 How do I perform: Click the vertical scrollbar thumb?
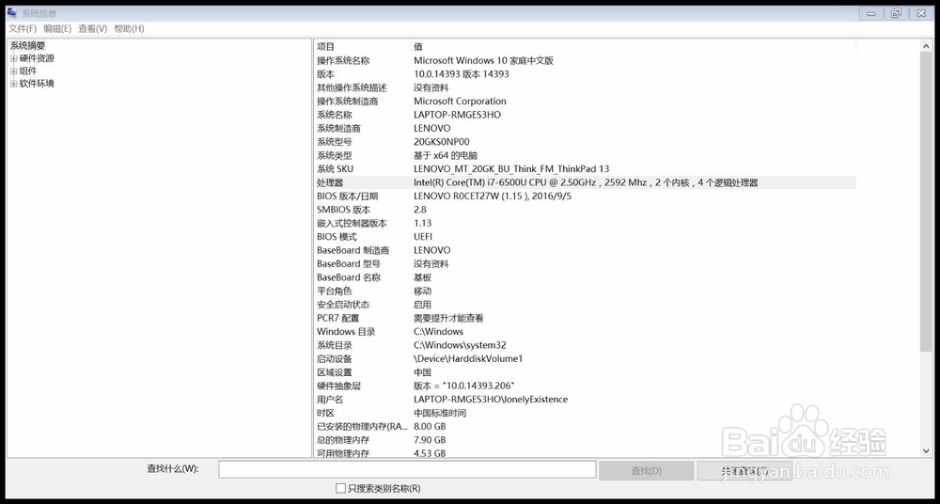point(926,201)
